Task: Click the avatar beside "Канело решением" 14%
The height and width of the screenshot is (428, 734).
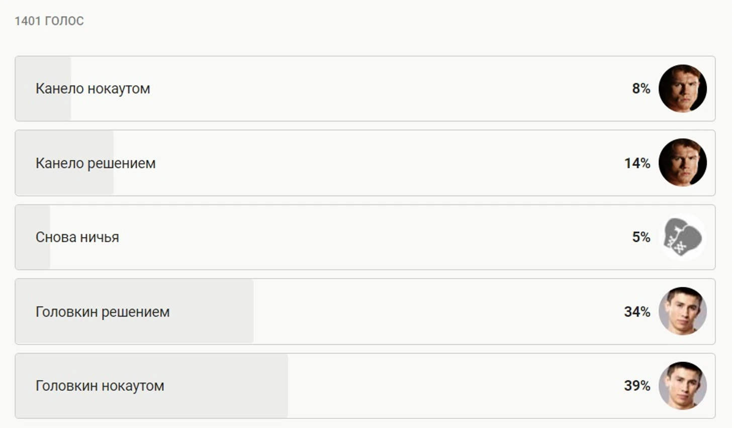Action: click(682, 163)
